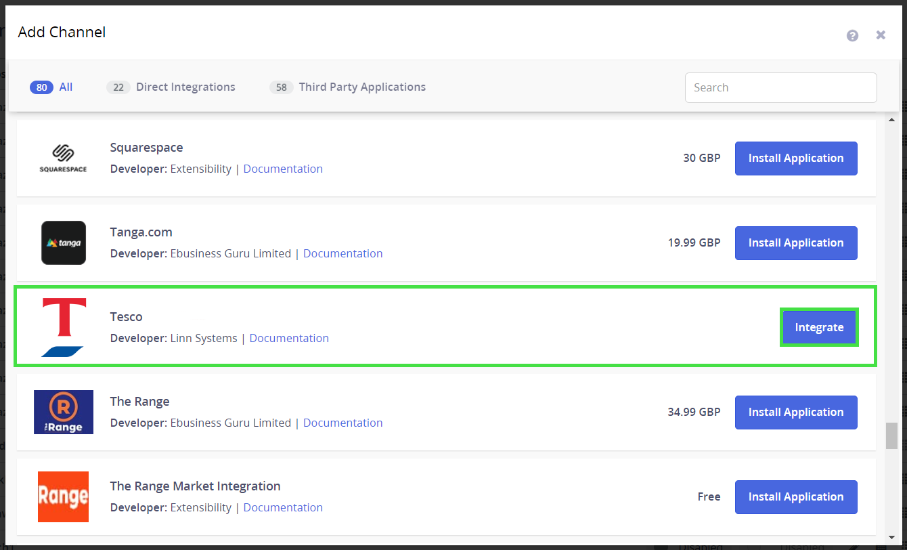907x550 pixels.
Task: Open Squarespace Documentation link
Action: pyautogui.click(x=283, y=169)
